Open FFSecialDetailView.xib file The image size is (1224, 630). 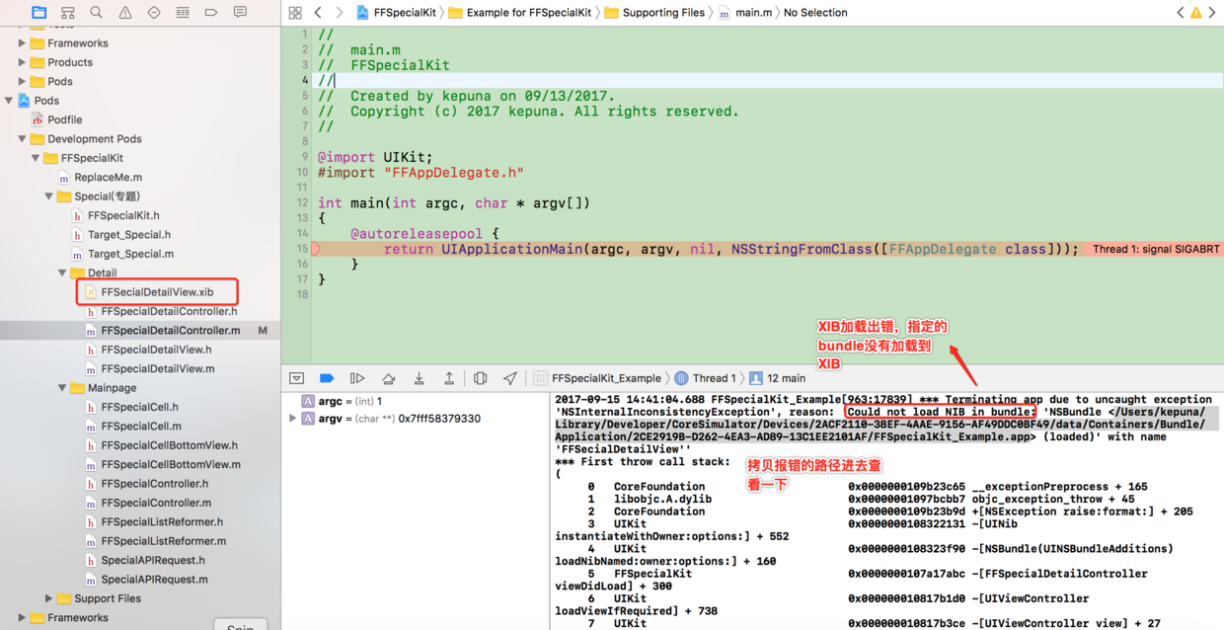[157, 292]
